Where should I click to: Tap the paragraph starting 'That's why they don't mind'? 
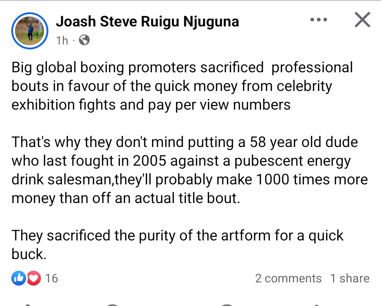click(189, 170)
